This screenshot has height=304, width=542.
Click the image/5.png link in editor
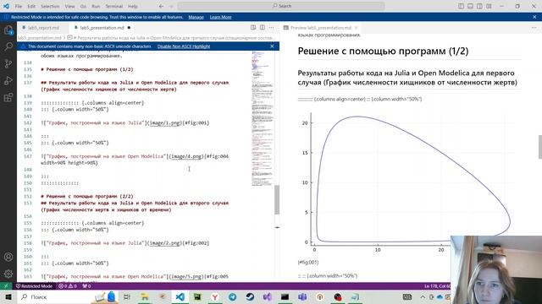click(186, 276)
